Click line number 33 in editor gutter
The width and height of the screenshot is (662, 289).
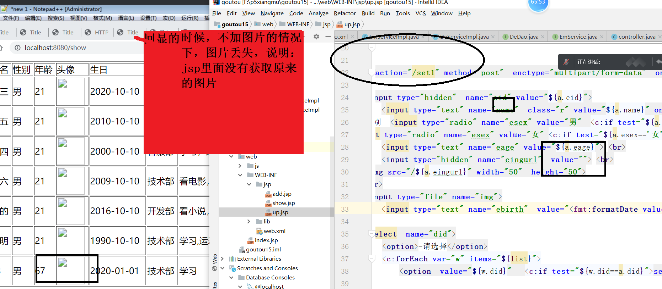(345, 209)
